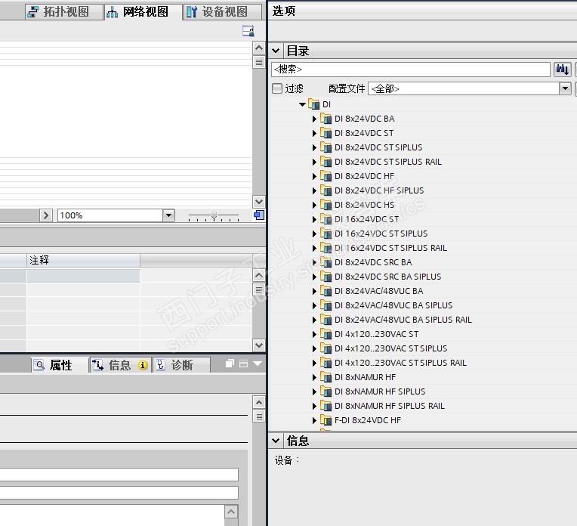577x526 pixels.
Task: Click the 注释 column header
Action: [83, 261]
